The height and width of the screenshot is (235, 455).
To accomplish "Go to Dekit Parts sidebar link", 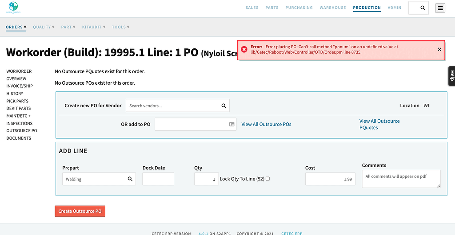I will [x=19, y=108].
